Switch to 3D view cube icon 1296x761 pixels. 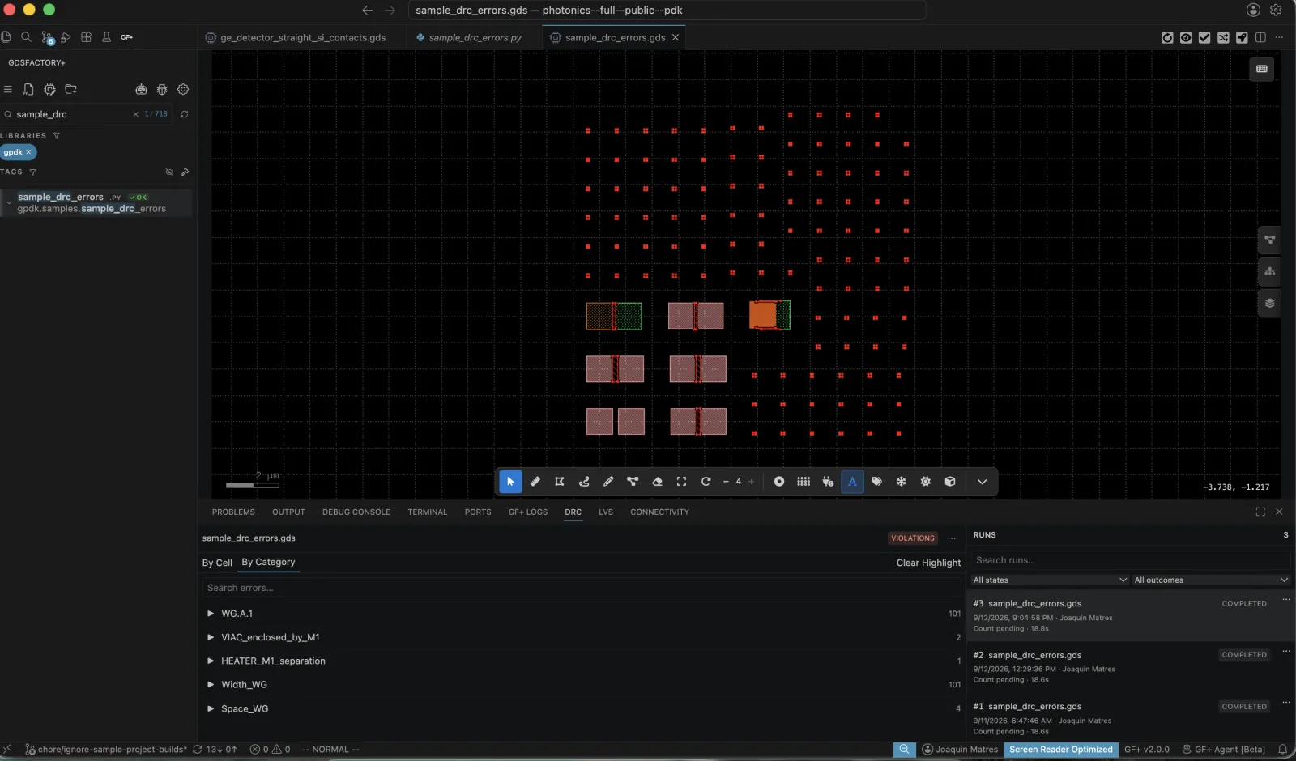point(950,482)
